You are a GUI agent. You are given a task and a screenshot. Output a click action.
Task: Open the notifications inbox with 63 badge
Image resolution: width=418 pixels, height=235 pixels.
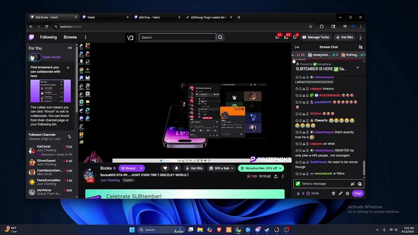click(286, 37)
